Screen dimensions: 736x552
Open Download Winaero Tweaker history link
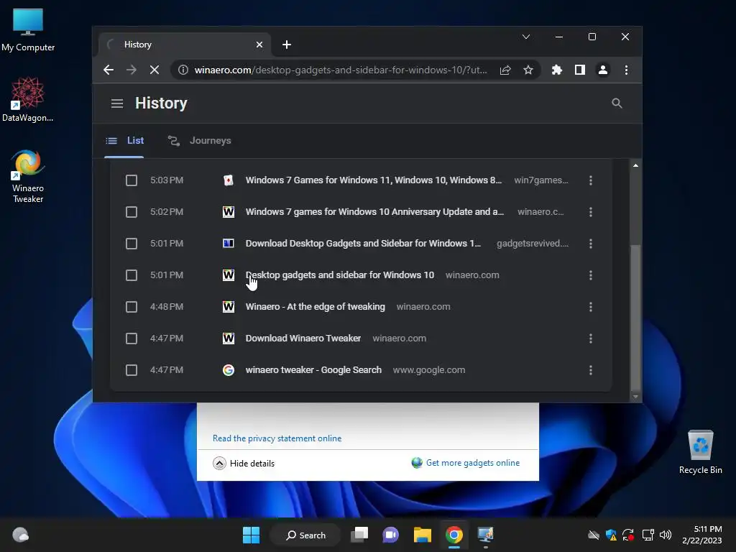pyautogui.click(x=303, y=339)
